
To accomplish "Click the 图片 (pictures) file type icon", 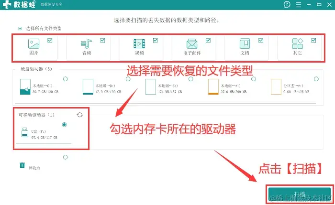I will tap(34, 43).
